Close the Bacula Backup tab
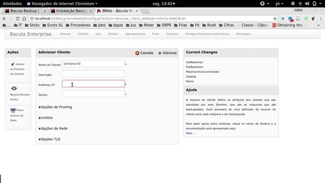Viewport: 325px width, 183px height. pyautogui.click(x=45, y=11)
